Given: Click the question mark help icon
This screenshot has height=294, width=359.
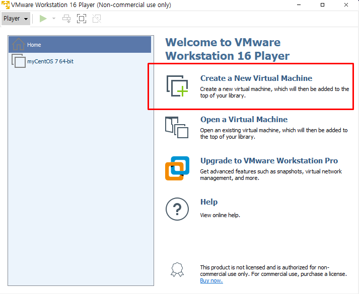Looking at the screenshot, I should click(177, 209).
